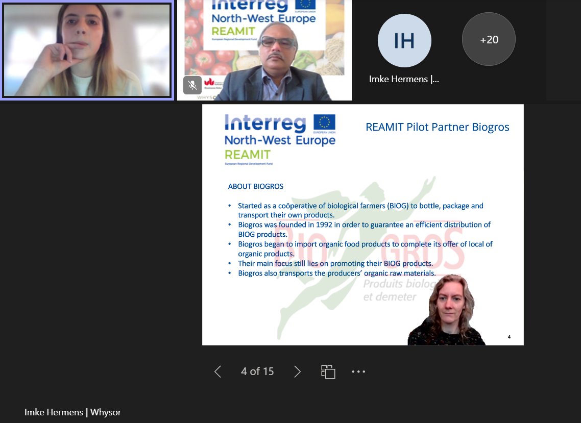581x423 pixels.
Task: Click the 'ABOUT BIOGROS' heading
Action: coord(255,186)
